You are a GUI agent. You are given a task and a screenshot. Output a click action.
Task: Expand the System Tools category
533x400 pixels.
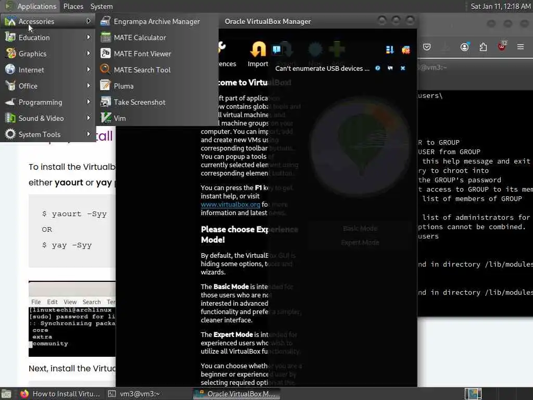click(47, 134)
